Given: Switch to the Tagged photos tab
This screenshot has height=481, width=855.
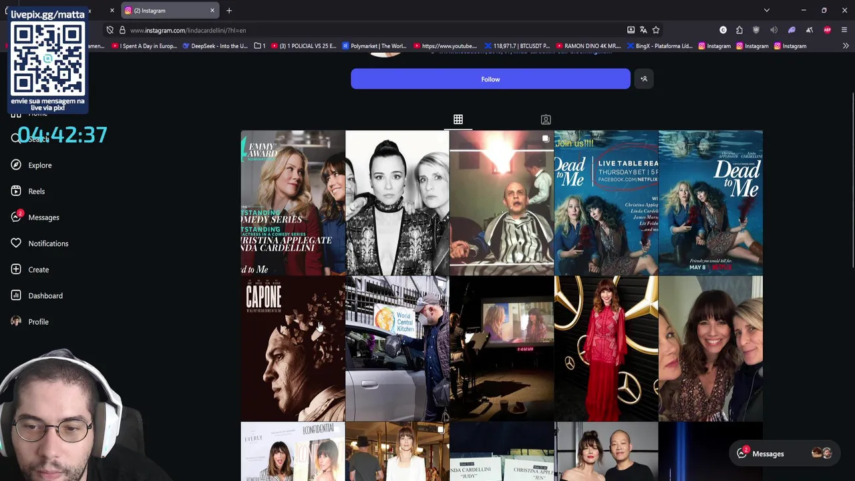Looking at the screenshot, I should pos(546,120).
